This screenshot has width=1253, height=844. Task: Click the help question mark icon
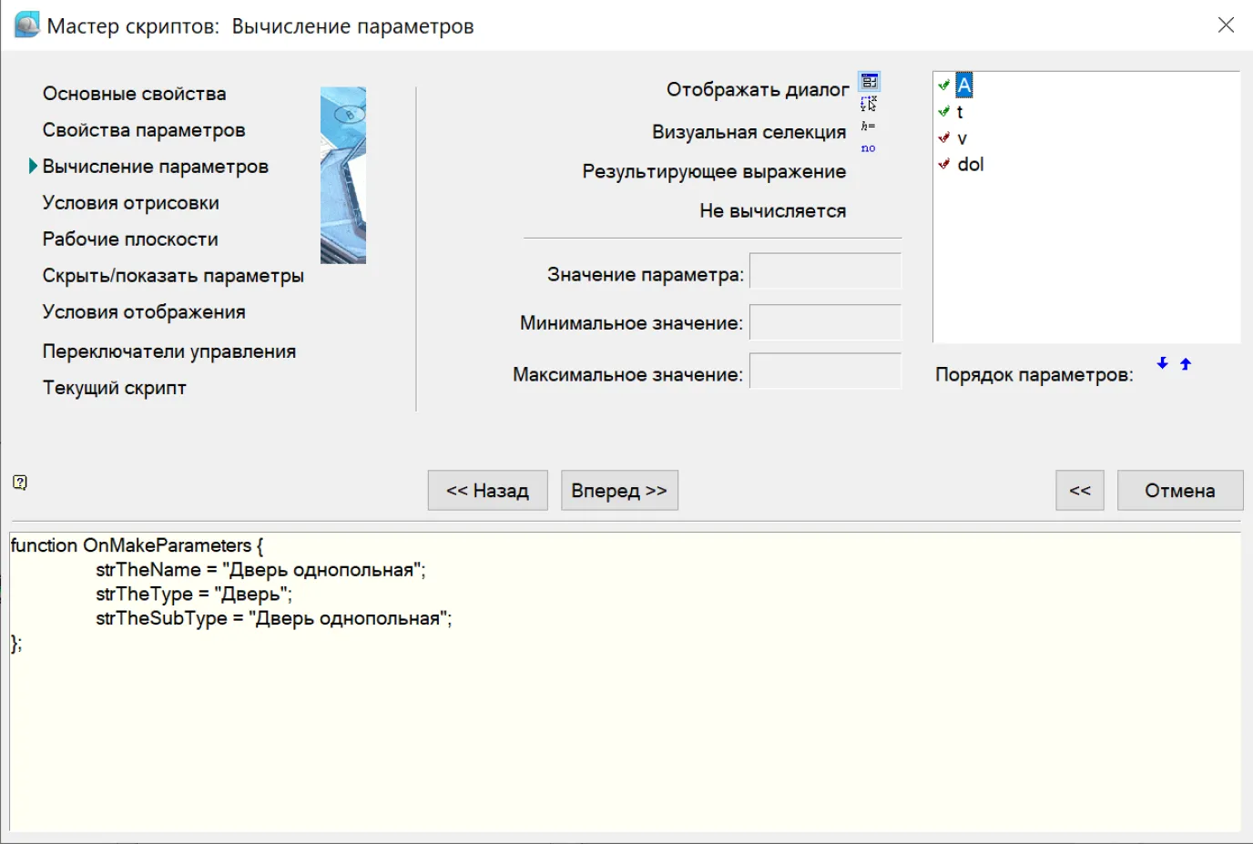20,483
